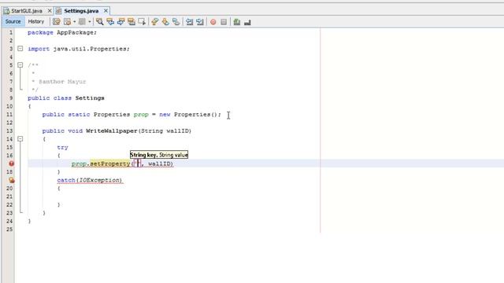Image resolution: width=504 pixels, height=283 pixels.
Task: Click the '@author Mayur' comment text
Action: point(62,82)
